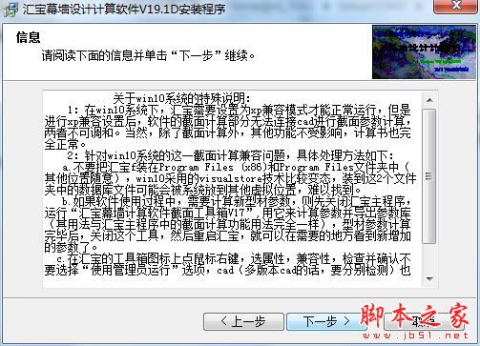
Task: Click the heading 关于win10系统的特殊说明
Action: point(181,98)
